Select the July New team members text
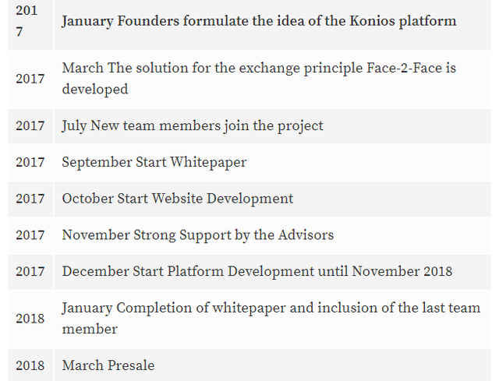This screenshot has height=381, width=499. (193, 125)
